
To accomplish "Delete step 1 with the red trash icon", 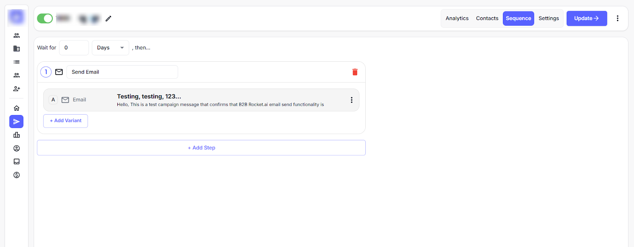I will point(355,72).
